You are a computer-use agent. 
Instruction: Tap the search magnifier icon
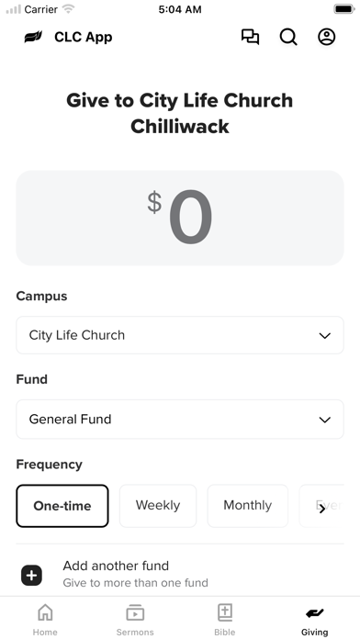click(288, 37)
